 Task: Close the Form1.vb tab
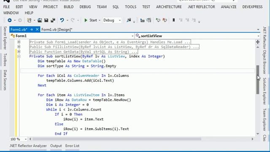pos(37,30)
